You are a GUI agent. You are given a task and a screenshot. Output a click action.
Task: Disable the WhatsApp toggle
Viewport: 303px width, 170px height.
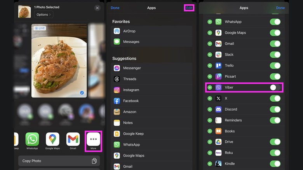(x=275, y=22)
